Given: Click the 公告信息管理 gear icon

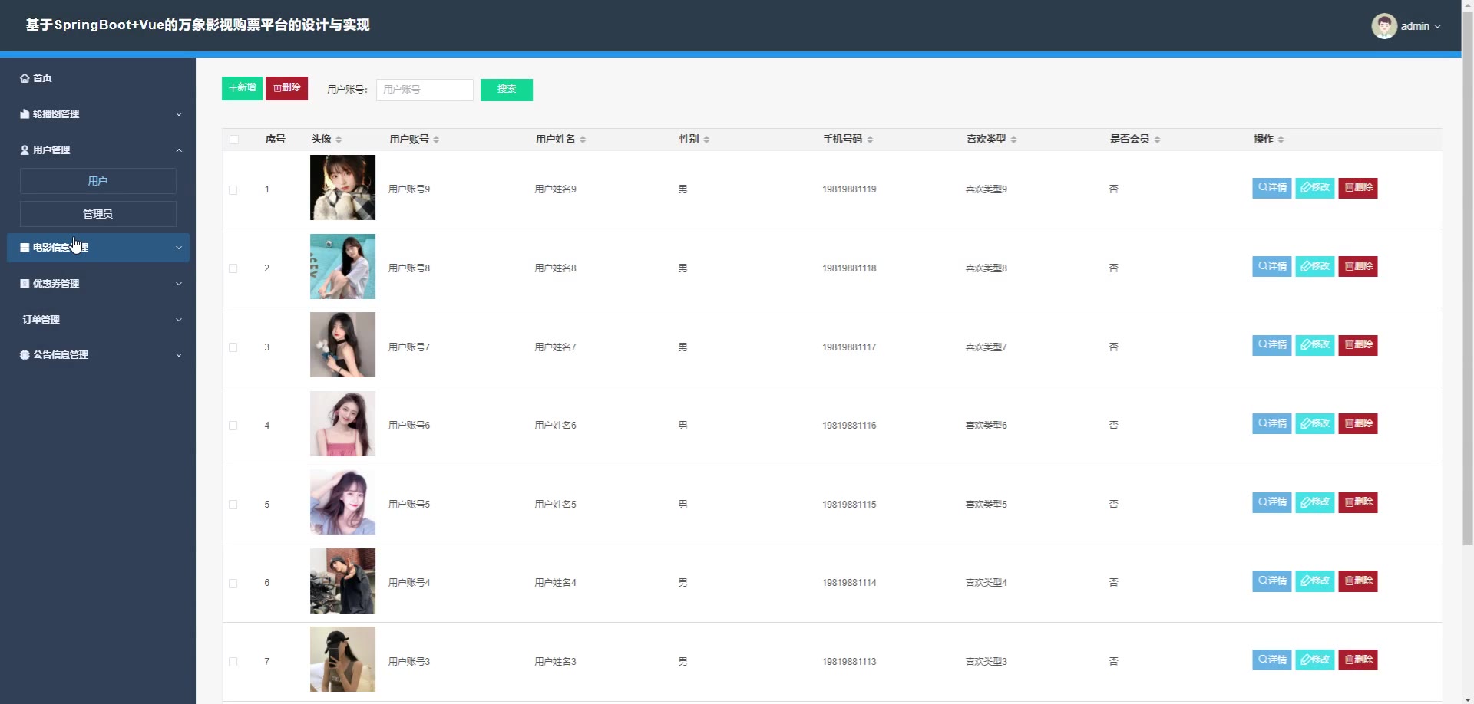Looking at the screenshot, I should tap(25, 355).
